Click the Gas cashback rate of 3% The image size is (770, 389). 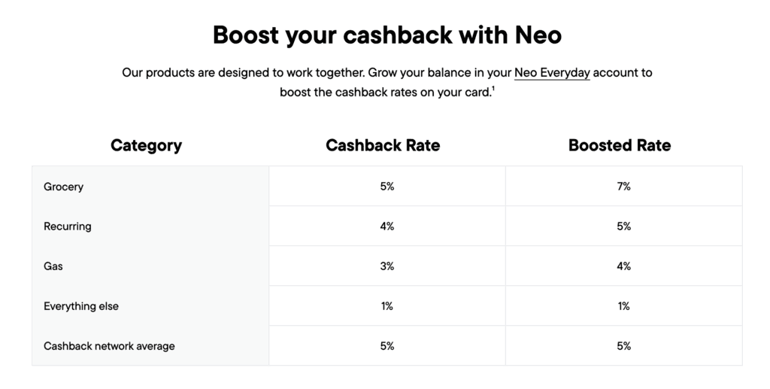click(x=387, y=266)
